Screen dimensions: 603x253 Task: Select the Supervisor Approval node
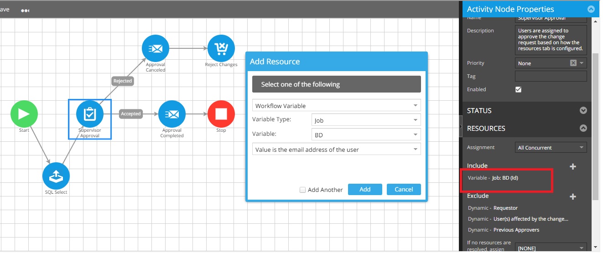tap(90, 114)
